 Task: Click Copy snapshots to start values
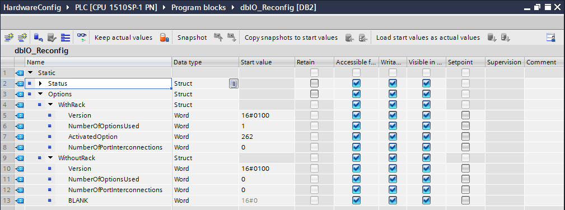pyautogui.click(x=291, y=38)
